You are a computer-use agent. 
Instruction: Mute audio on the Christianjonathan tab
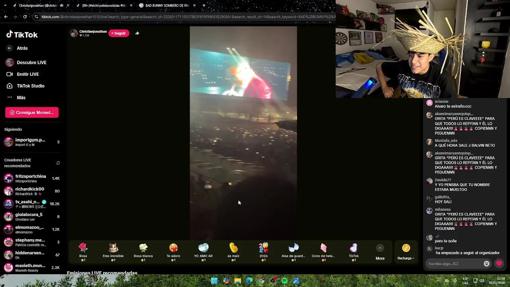click(61, 6)
